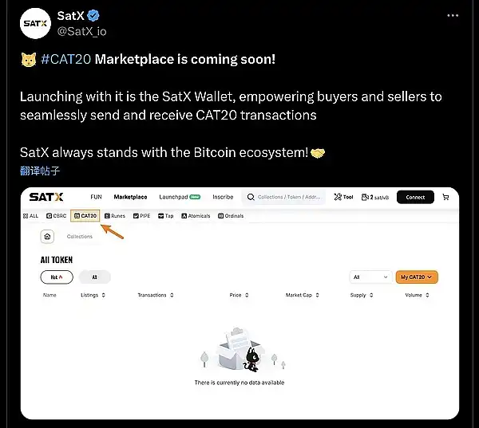Open the Marketplace nav tab
This screenshot has width=479, height=428.
[x=130, y=197]
